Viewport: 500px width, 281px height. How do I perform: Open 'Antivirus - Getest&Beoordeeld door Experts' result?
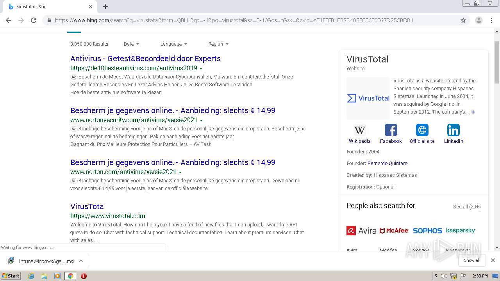pos(145,59)
